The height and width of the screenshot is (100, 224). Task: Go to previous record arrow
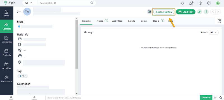click(213, 12)
